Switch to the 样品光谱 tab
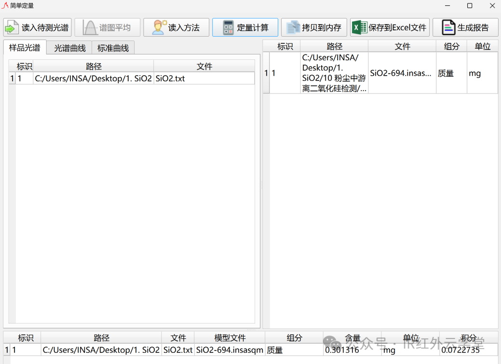This screenshot has height=364, width=501. (x=25, y=48)
